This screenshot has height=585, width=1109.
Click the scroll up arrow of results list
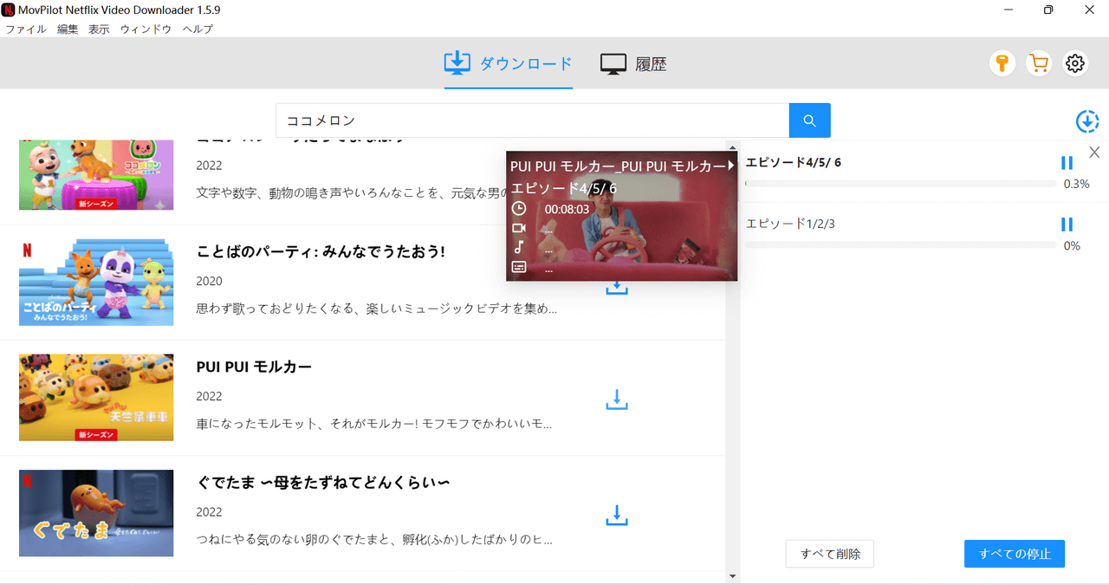point(733,147)
